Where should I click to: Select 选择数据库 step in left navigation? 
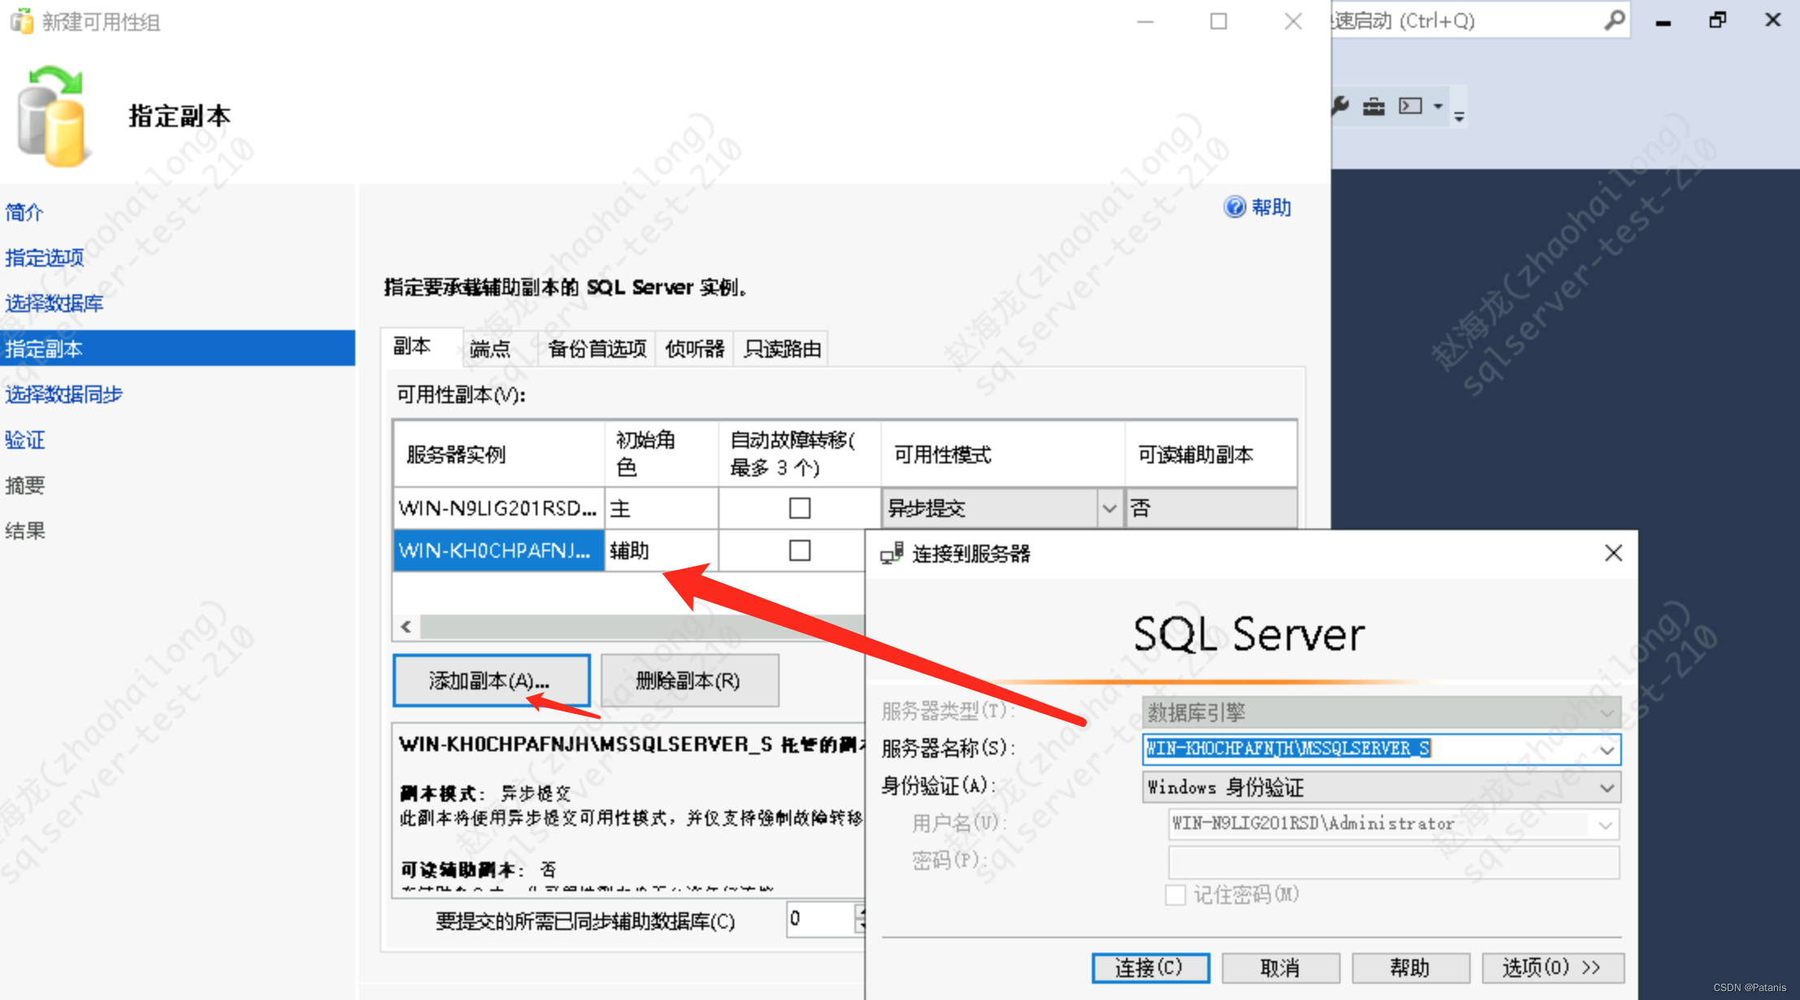54,303
